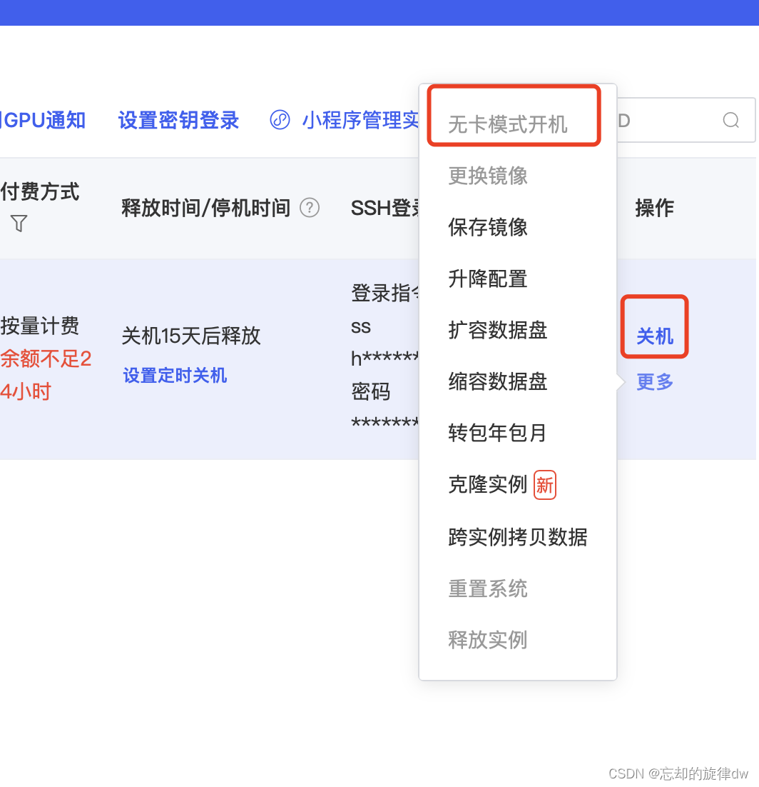Open 设置定时关机 scheduled shutdown link
Viewport: 759px width, 787px height.
[175, 375]
